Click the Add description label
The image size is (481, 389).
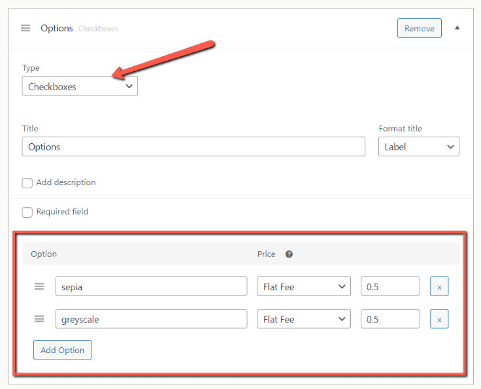[x=66, y=182]
